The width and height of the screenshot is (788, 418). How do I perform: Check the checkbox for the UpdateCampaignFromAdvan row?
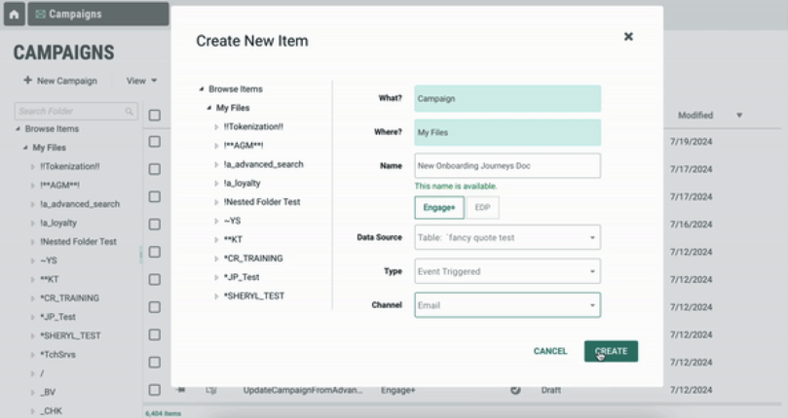tap(155, 390)
